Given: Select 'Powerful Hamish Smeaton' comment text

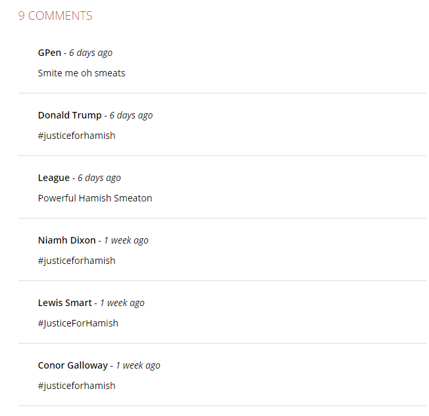Looking at the screenshot, I should click(95, 198).
